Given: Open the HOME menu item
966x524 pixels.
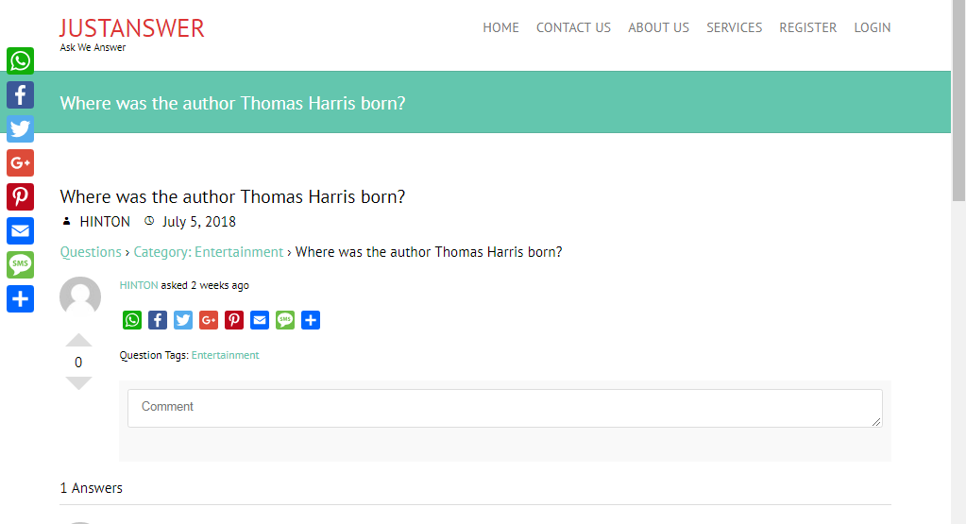Looking at the screenshot, I should tap(500, 27).
